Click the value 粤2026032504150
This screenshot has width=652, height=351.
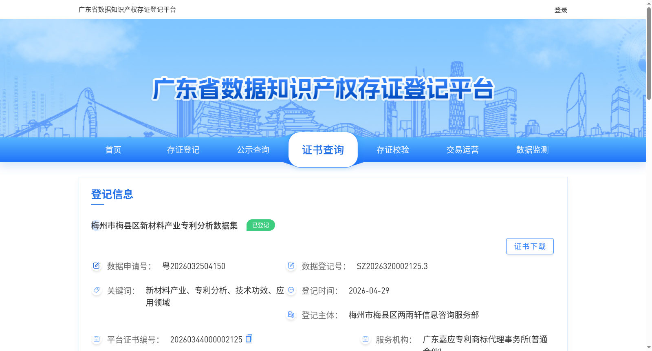[194, 266]
